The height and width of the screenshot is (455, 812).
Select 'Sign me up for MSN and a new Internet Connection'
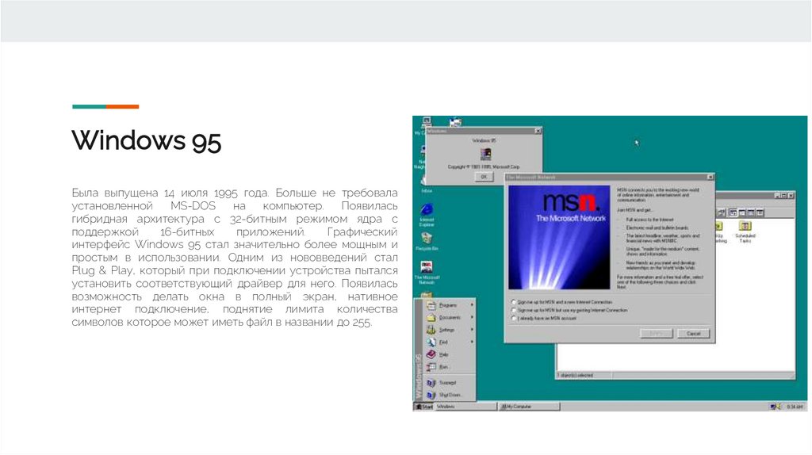point(562,302)
